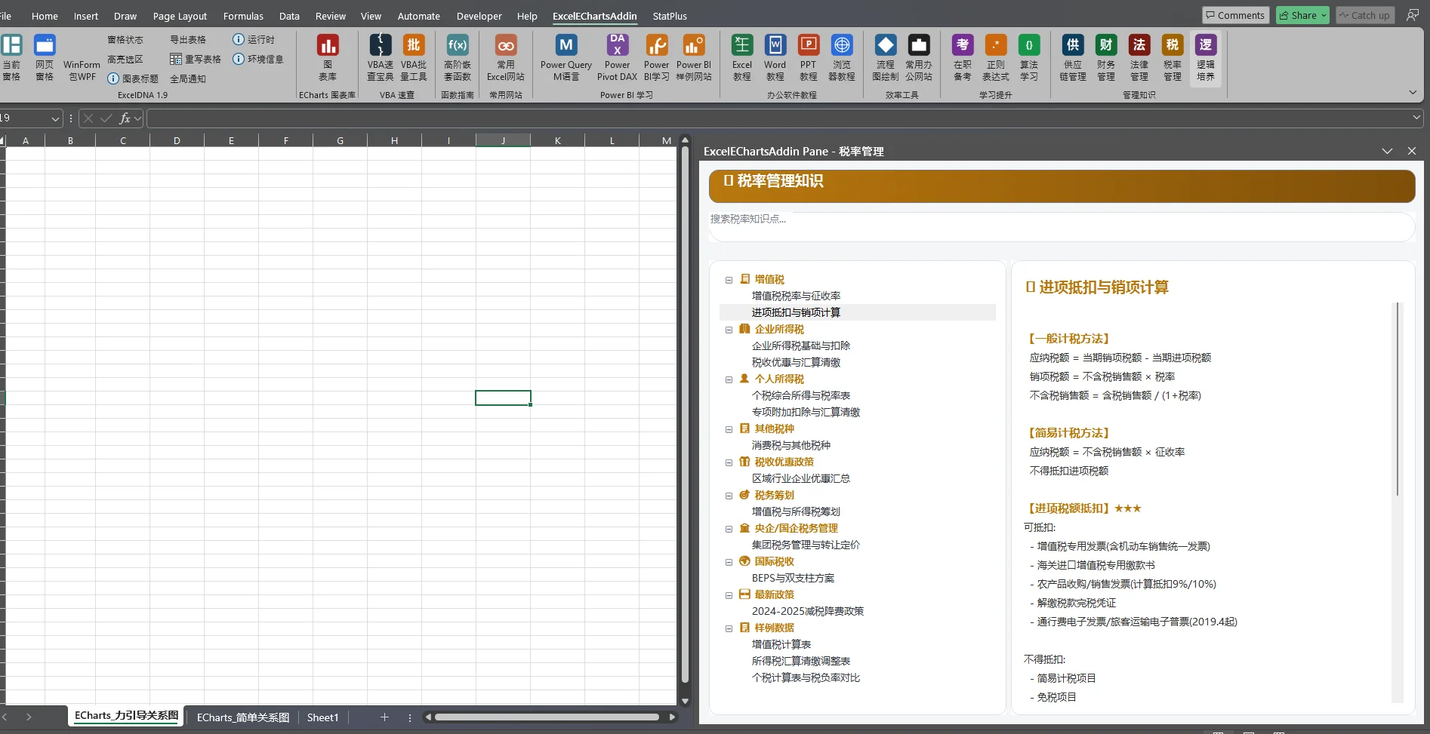Screen dimensions: 1430x734
Task: Show the 网页窗格 pane
Action: [45, 57]
